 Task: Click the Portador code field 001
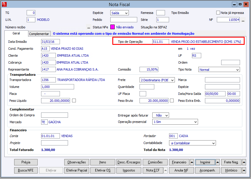[x=173, y=136]
